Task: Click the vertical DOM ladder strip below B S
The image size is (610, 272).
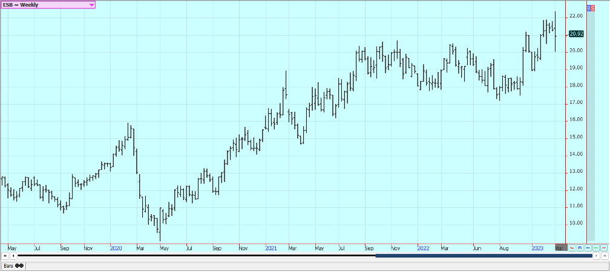Action: pos(591,126)
